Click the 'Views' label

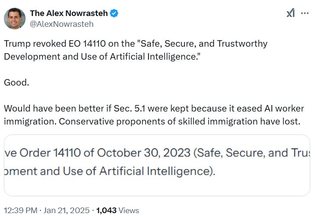(x=129, y=211)
